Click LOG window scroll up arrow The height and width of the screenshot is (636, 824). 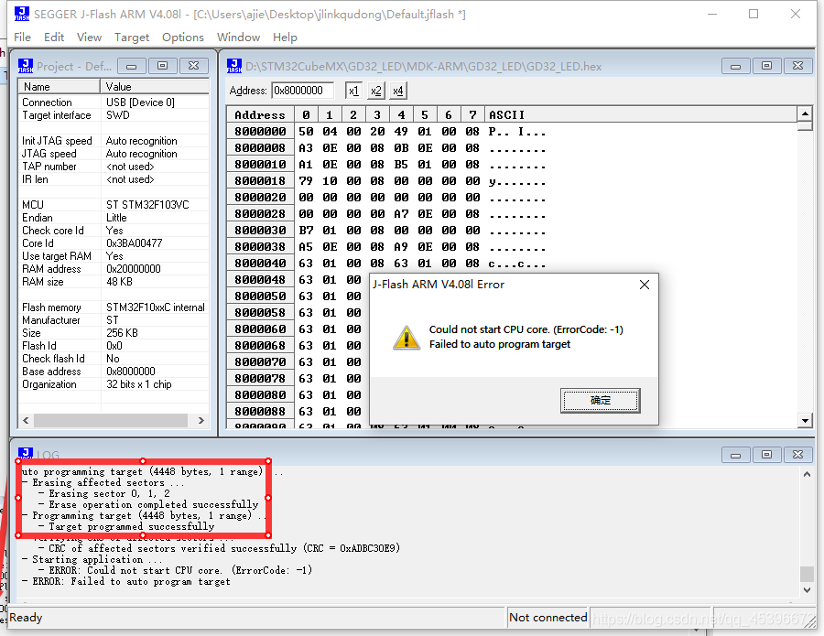point(807,474)
